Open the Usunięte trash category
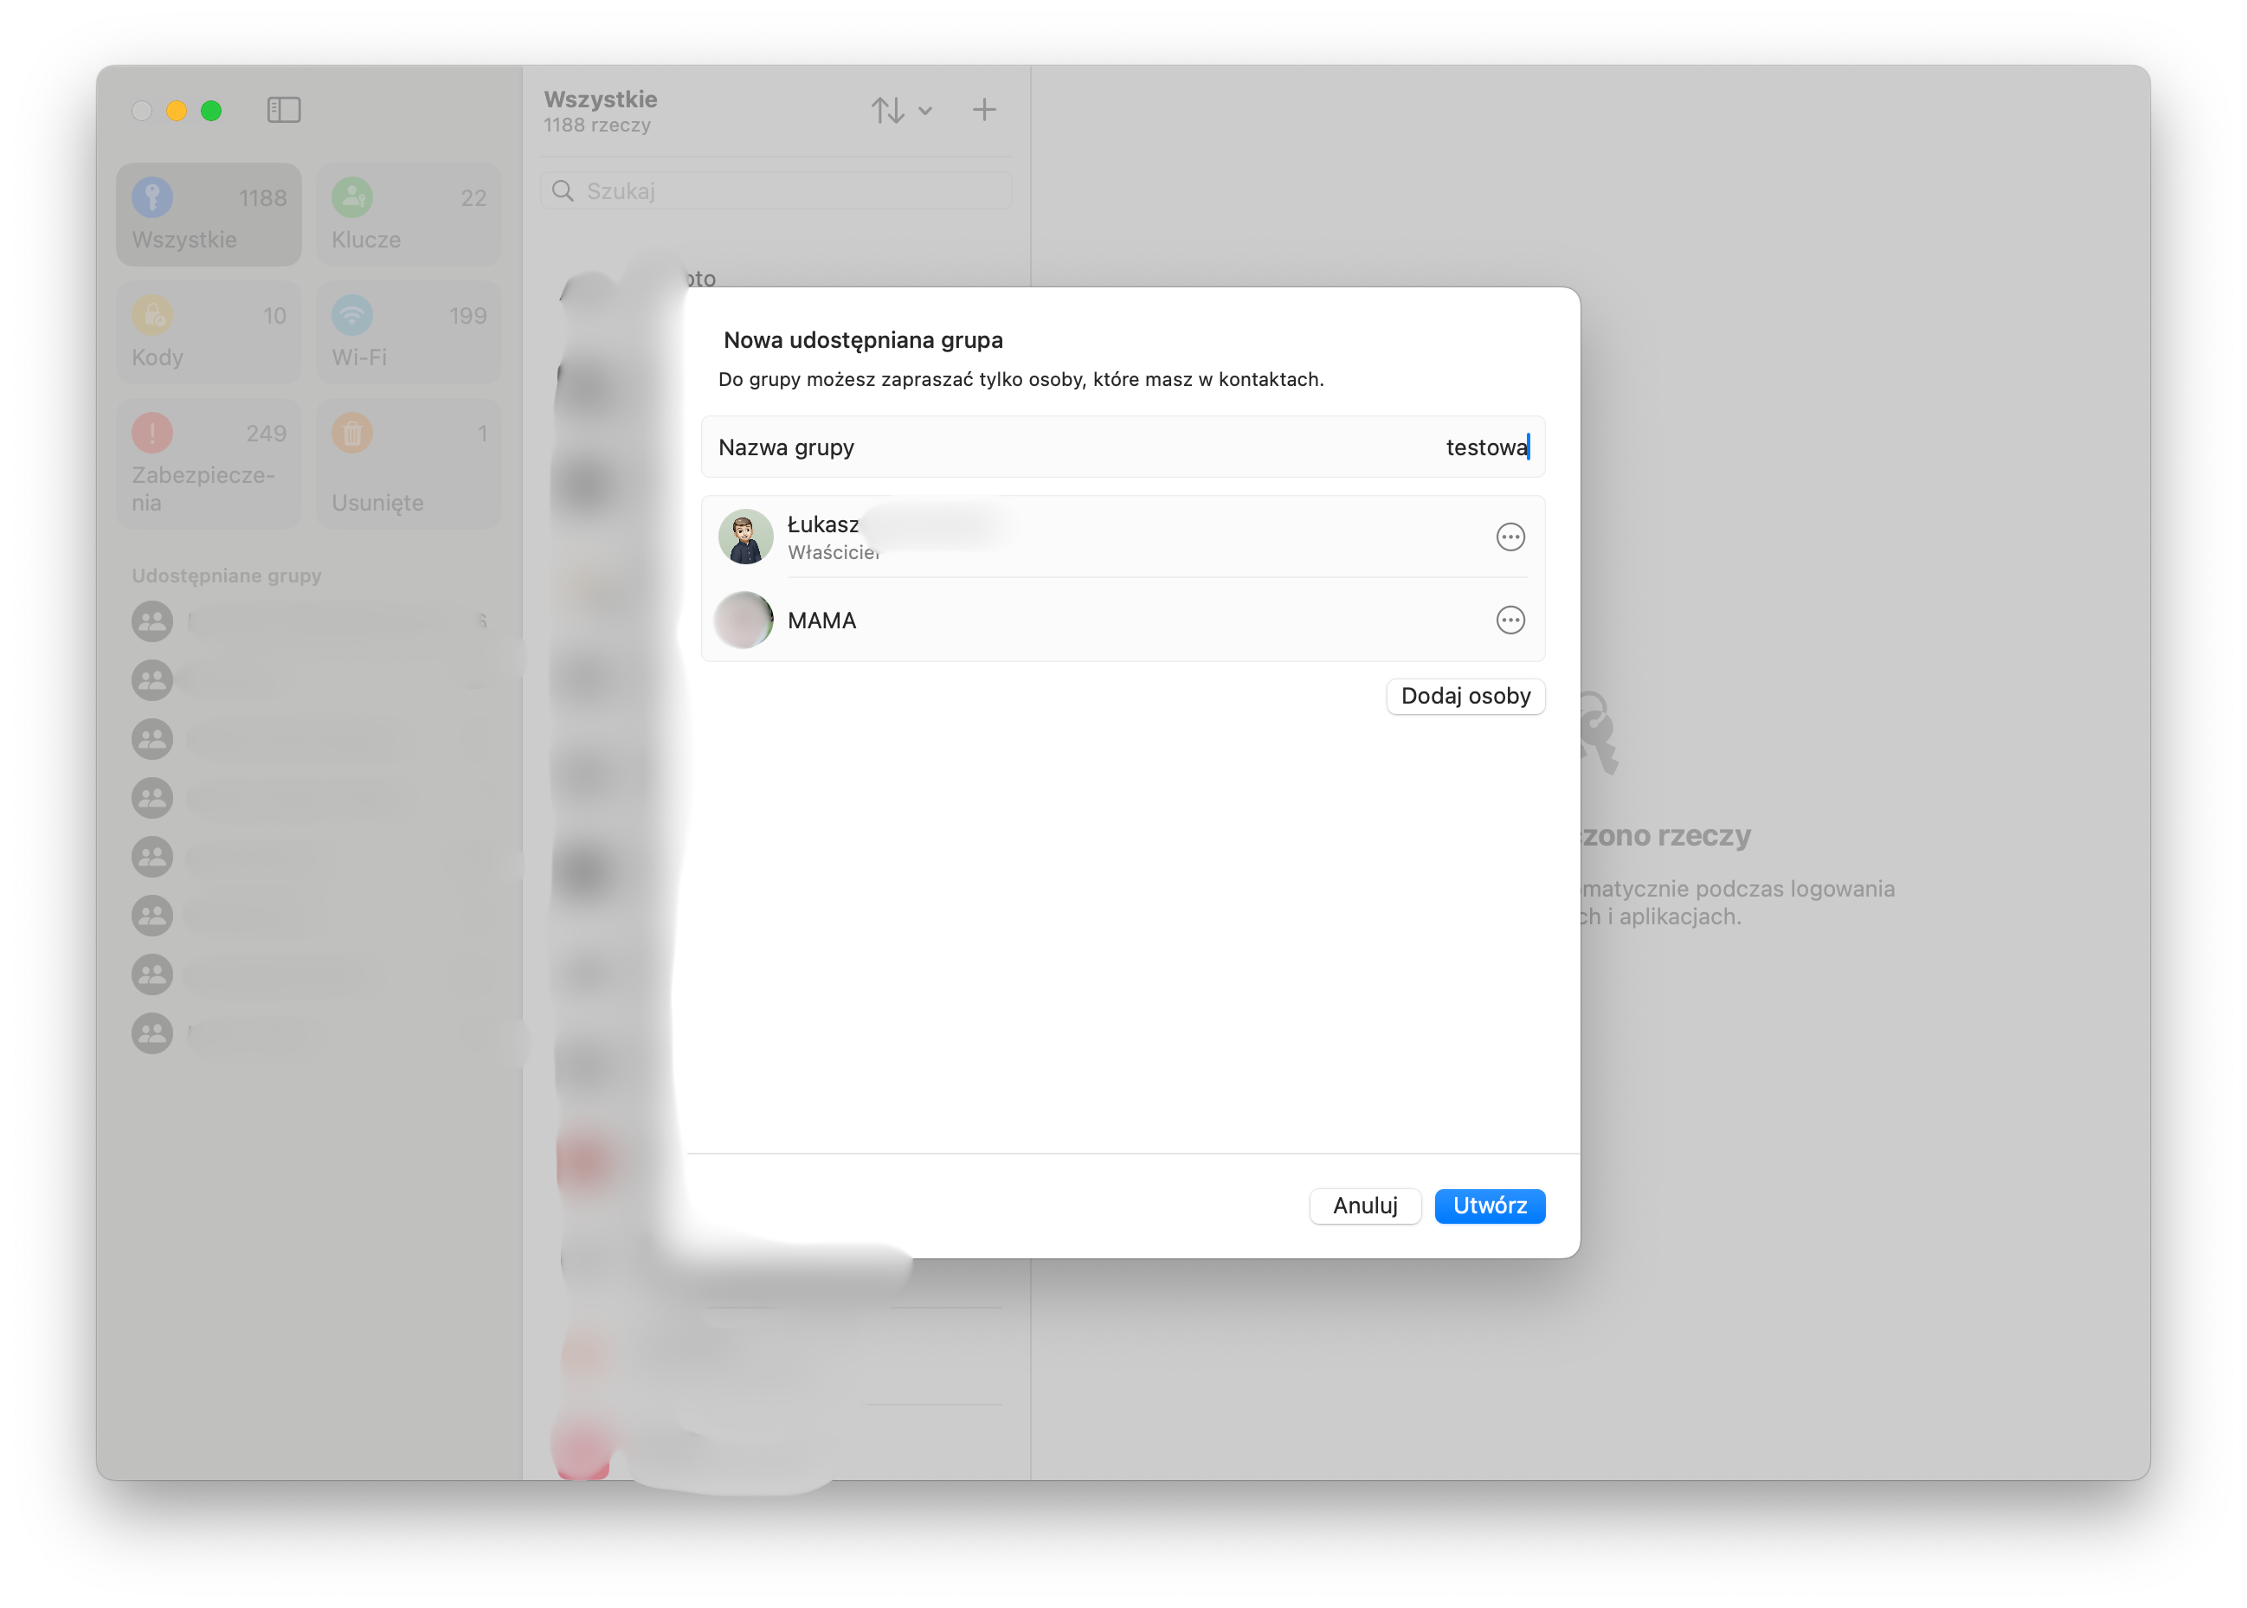This screenshot has width=2247, height=1608. click(x=408, y=463)
